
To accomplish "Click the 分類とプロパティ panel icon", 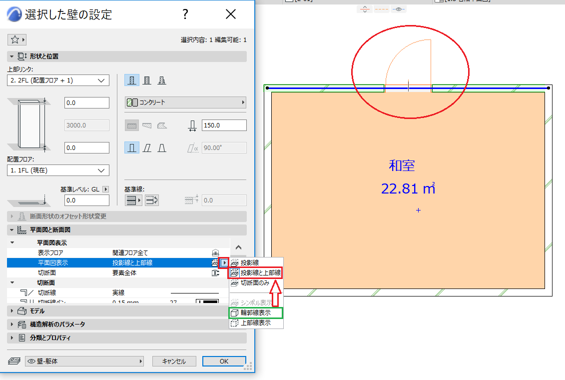I will pyautogui.click(x=22, y=338).
